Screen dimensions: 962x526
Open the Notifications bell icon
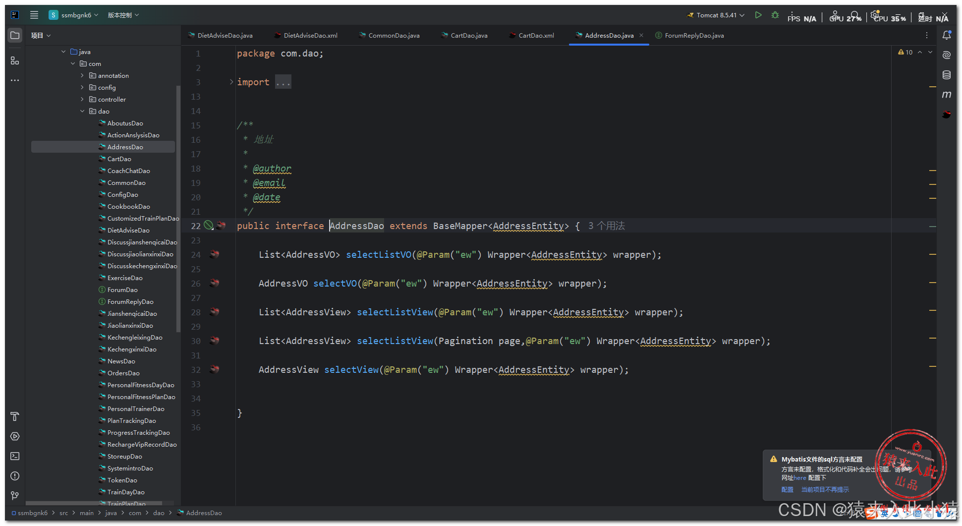pyautogui.click(x=947, y=35)
